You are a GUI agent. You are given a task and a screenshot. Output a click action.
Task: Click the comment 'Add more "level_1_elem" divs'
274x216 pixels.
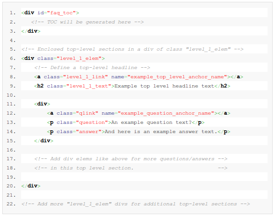click(x=136, y=204)
